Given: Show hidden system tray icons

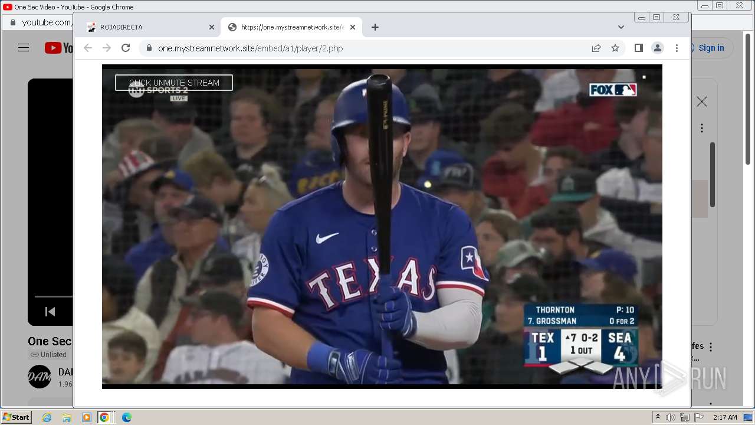Looking at the screenshot, I should click(x=658, y=417).
